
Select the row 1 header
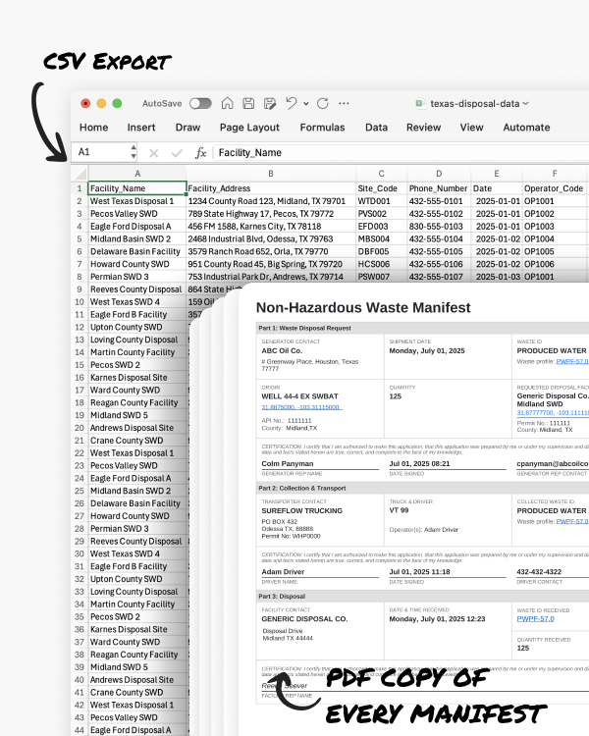(80, 188)
